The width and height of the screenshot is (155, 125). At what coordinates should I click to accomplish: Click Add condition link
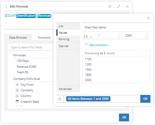click(x=98, y=45)
